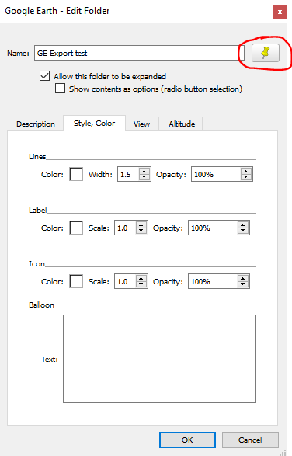
Task: Click the yellow pushpin icon button
Action: 266,53
